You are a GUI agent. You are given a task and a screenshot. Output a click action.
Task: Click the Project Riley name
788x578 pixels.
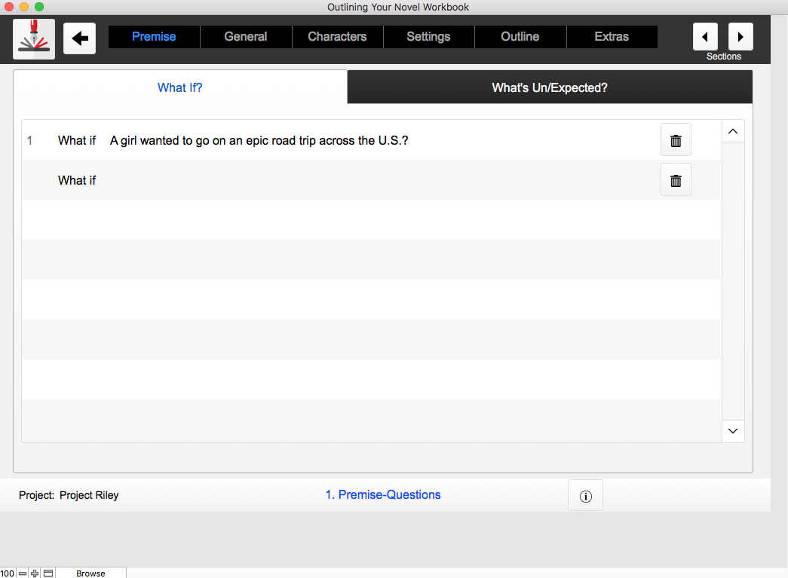[89, 495]
